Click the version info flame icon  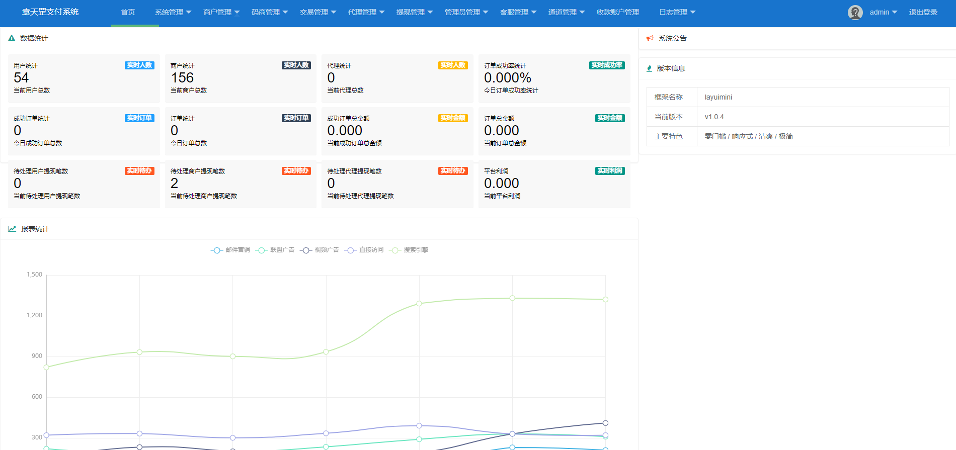coord(649,68)
